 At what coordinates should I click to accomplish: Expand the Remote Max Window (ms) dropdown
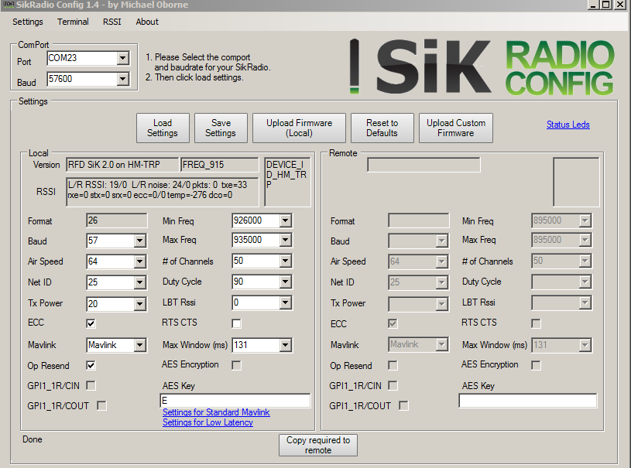coord(585,344)
